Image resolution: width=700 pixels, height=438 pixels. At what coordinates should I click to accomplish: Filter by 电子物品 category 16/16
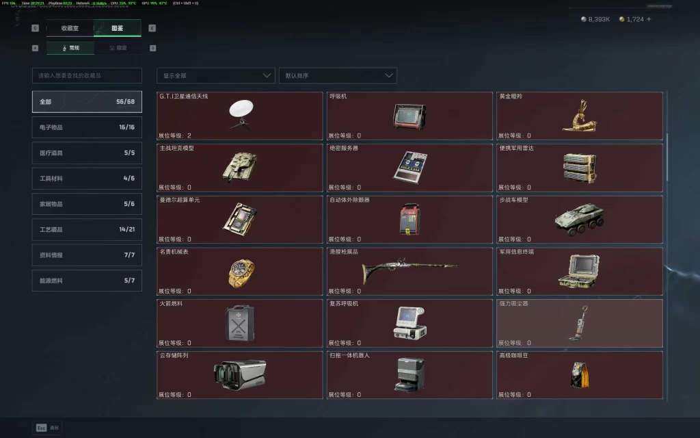pos(87,127)
